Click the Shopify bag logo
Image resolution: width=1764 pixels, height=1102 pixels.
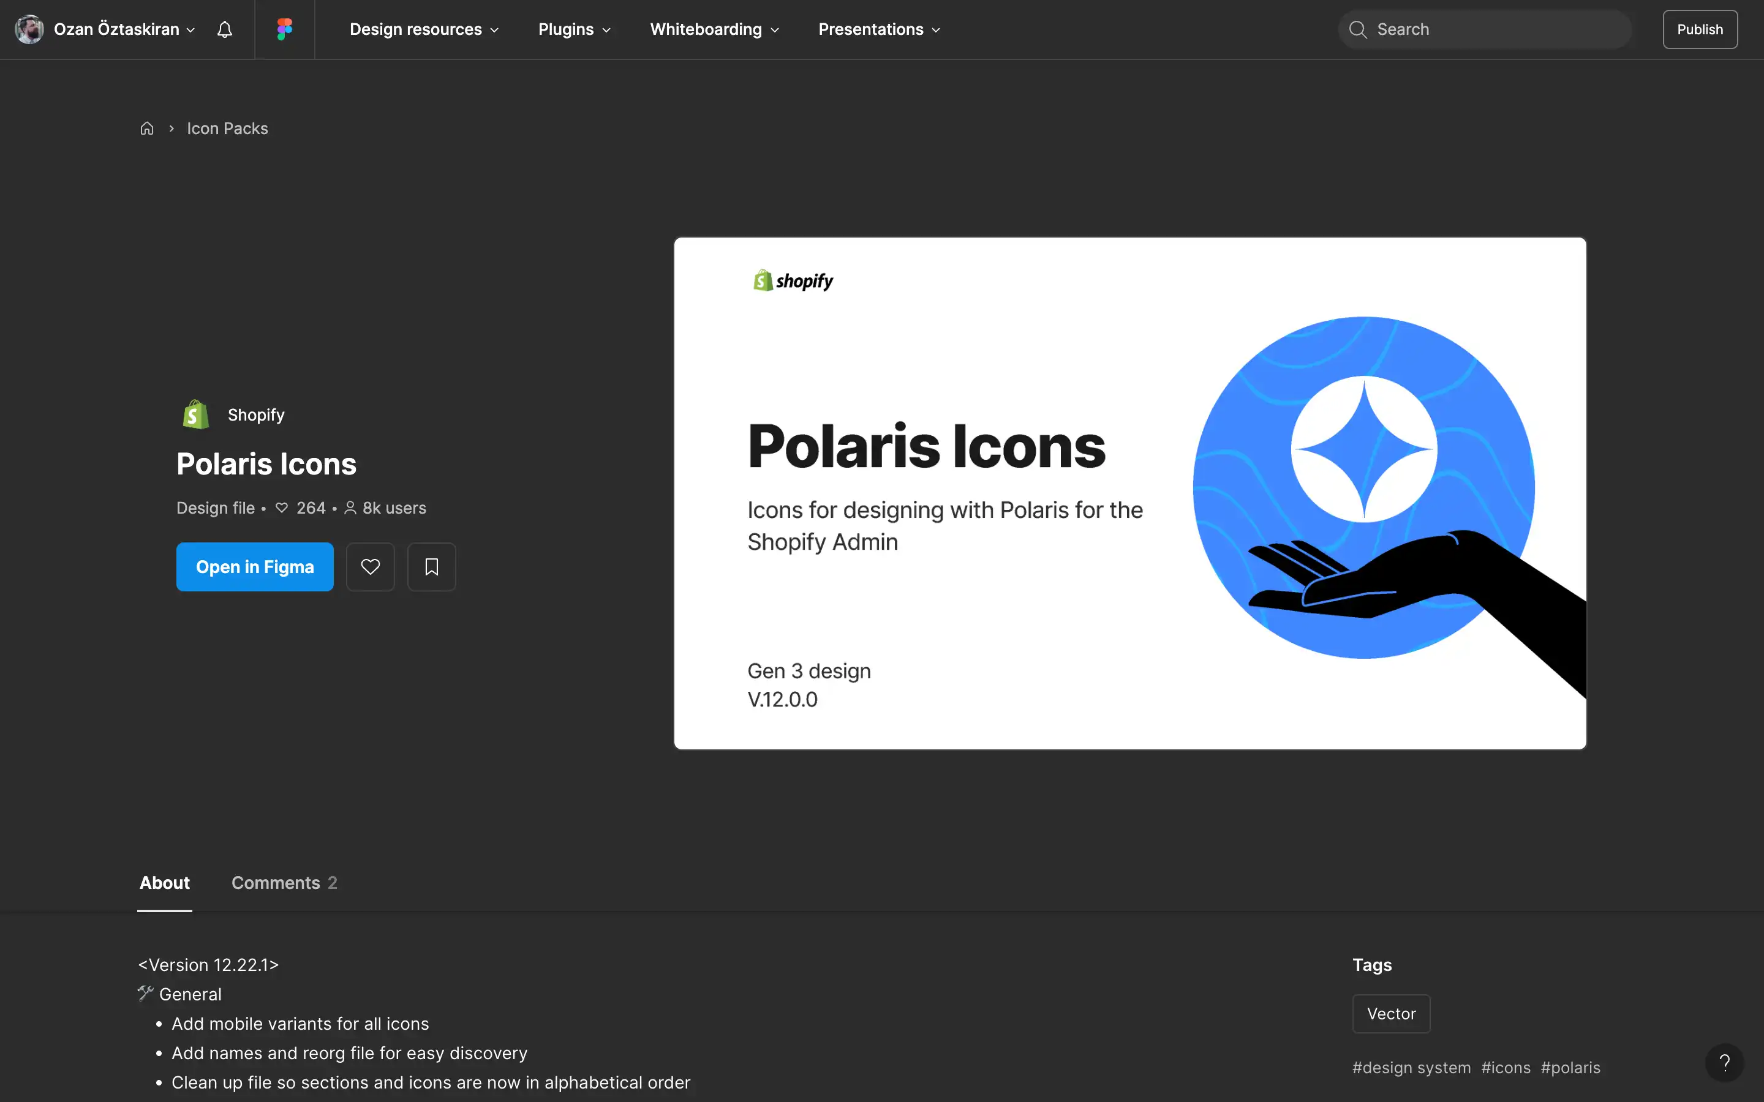coord(195,414)
